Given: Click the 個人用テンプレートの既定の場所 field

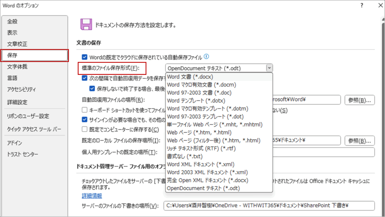Looking at the screenshot, I should [x=324, y=152].
